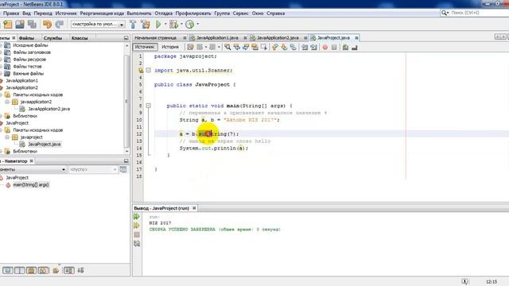Open the Navigator members view dropdown

(64, 169)
